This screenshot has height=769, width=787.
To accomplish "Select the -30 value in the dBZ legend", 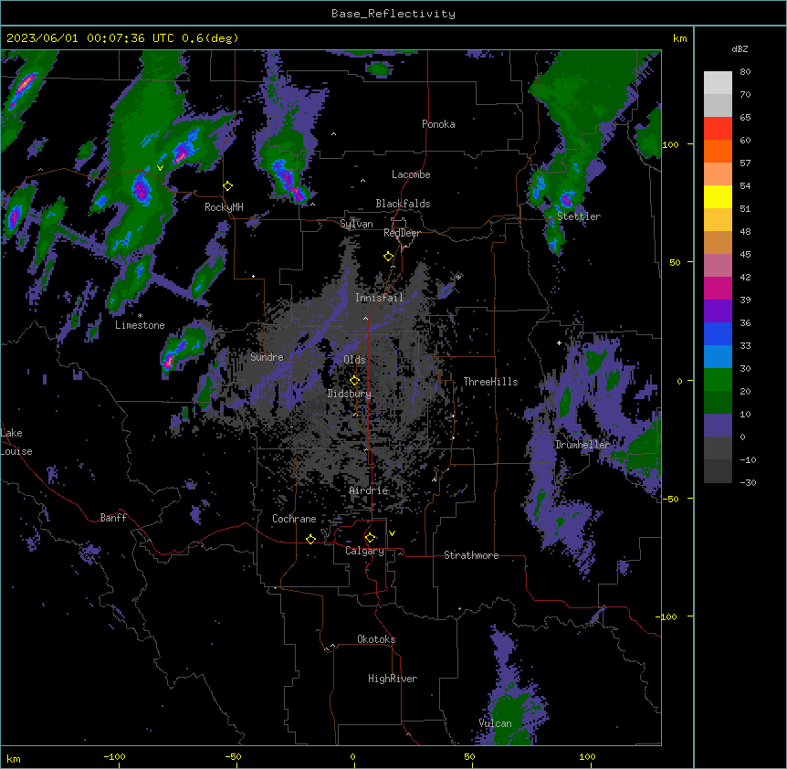I will point(748,482).
